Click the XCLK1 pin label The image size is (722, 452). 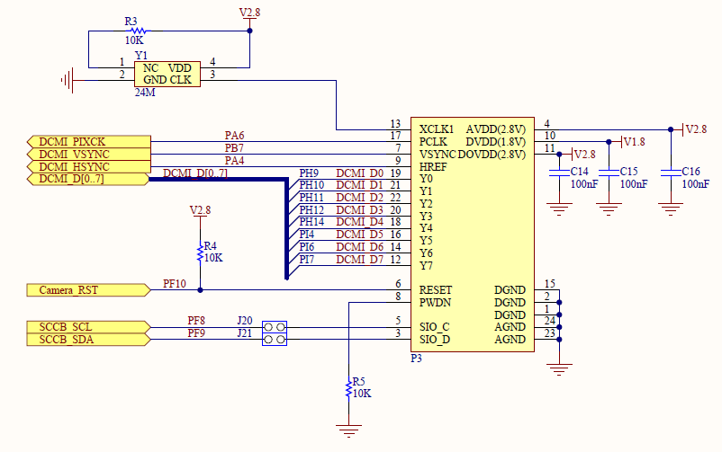(x=437, y=129)
